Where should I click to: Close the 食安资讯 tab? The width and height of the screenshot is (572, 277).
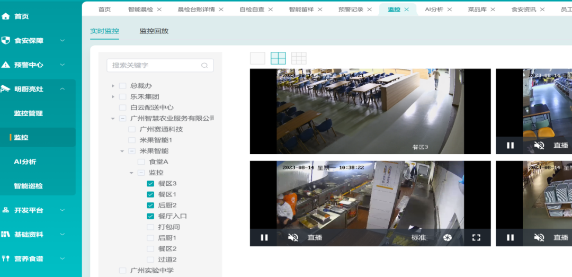[x=542, y=10]
